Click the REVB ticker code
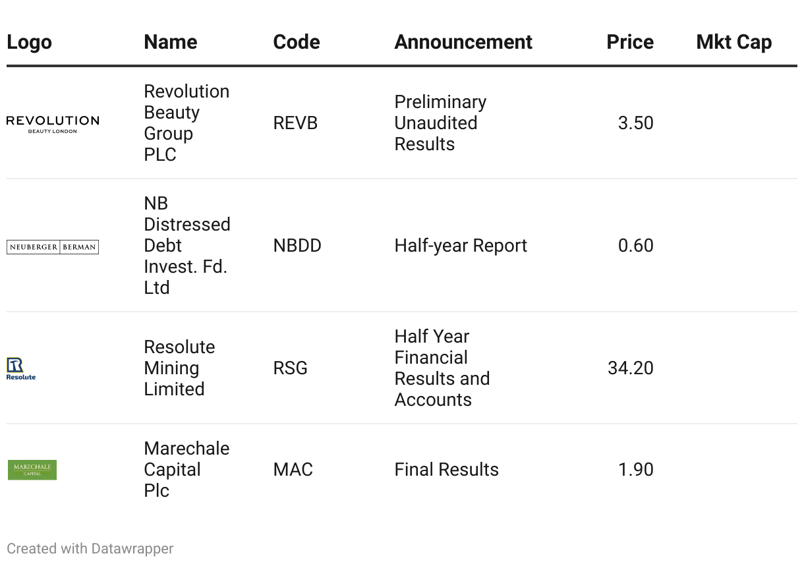The width and height of the screenshot is (804, 564). click(x=295, y=123)
